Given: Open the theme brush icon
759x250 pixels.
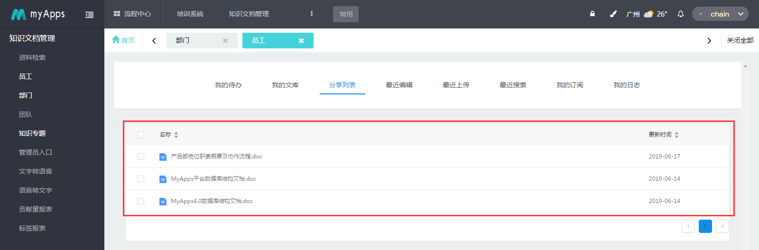Looking at the screenshot, I should (613, 14).
